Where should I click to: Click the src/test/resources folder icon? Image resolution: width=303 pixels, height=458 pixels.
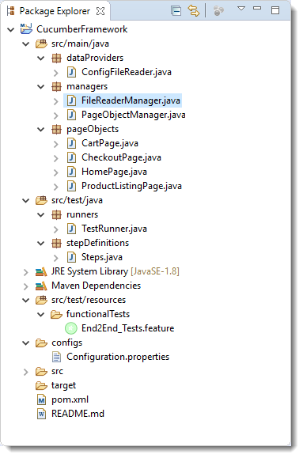tap(41, 300)
